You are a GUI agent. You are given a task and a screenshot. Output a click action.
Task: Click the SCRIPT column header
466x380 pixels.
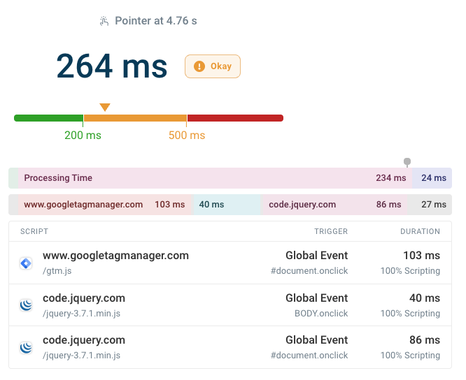pos(34,231)
